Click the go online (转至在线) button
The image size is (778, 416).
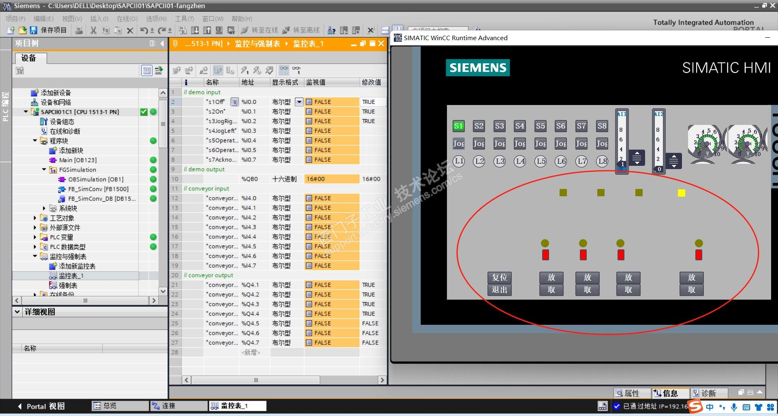click(x=259, y=30)
